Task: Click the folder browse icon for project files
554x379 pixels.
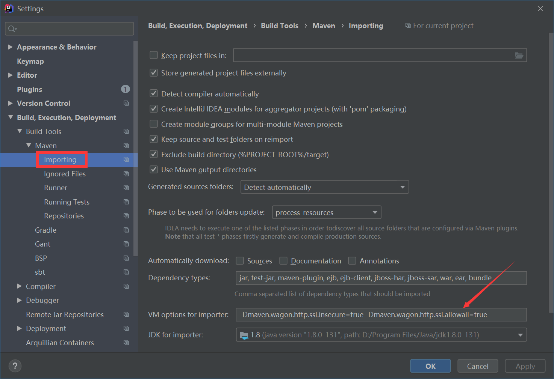Action: pyautogui.click(x=519, y=56)
